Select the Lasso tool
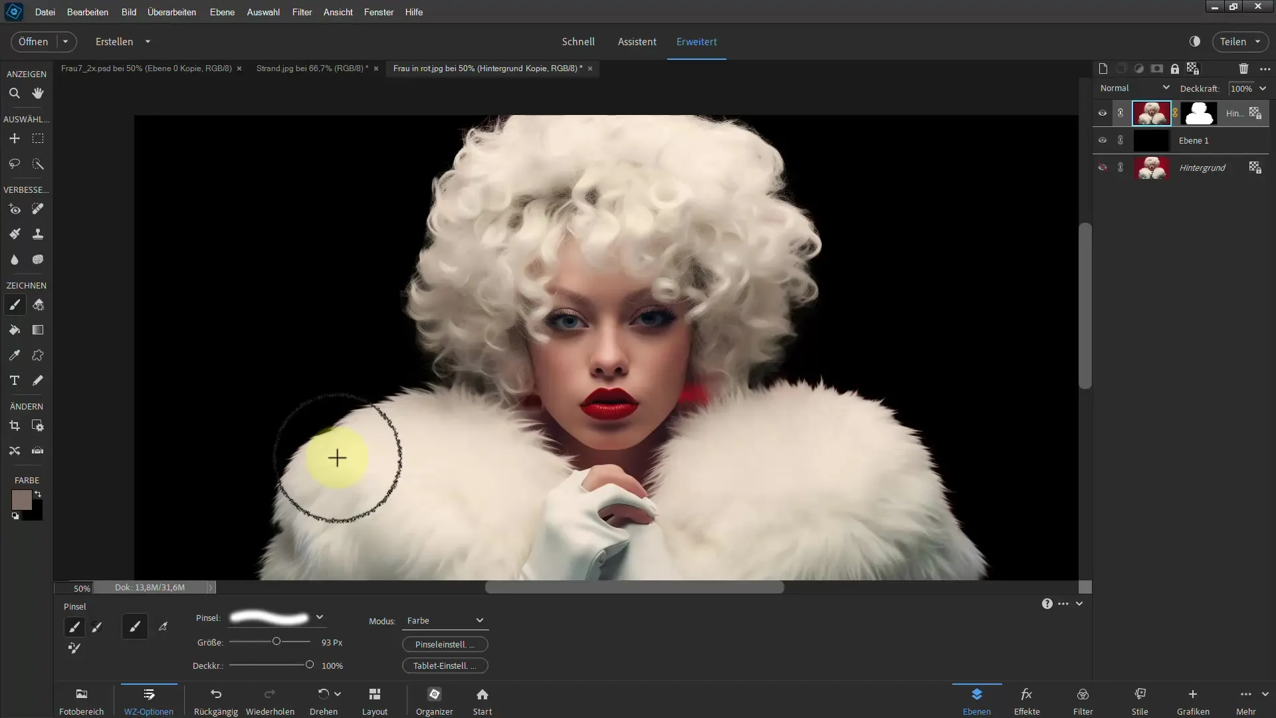This screenshot has width=1276, height=718. pos(14,164)
